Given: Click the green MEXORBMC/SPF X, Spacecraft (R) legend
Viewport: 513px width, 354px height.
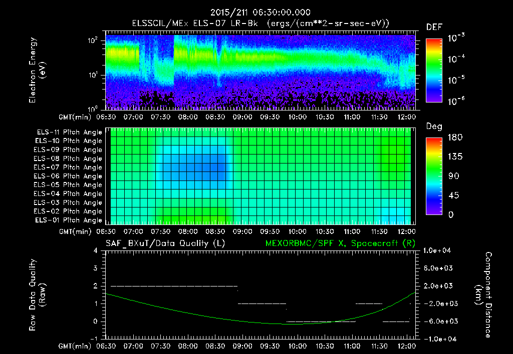Looking at the screenshot, I should coord(340,243).
